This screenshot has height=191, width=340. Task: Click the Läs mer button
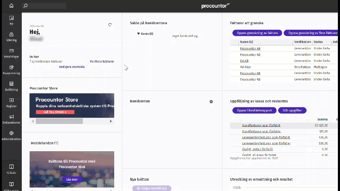[x=72, y=180]
